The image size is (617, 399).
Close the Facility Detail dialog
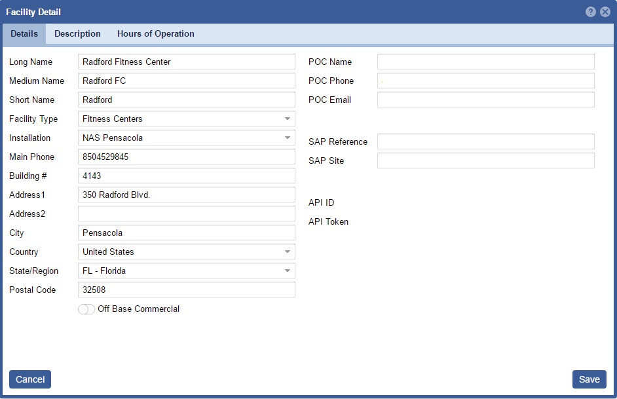pyautogui.click(x=605, y=12)
